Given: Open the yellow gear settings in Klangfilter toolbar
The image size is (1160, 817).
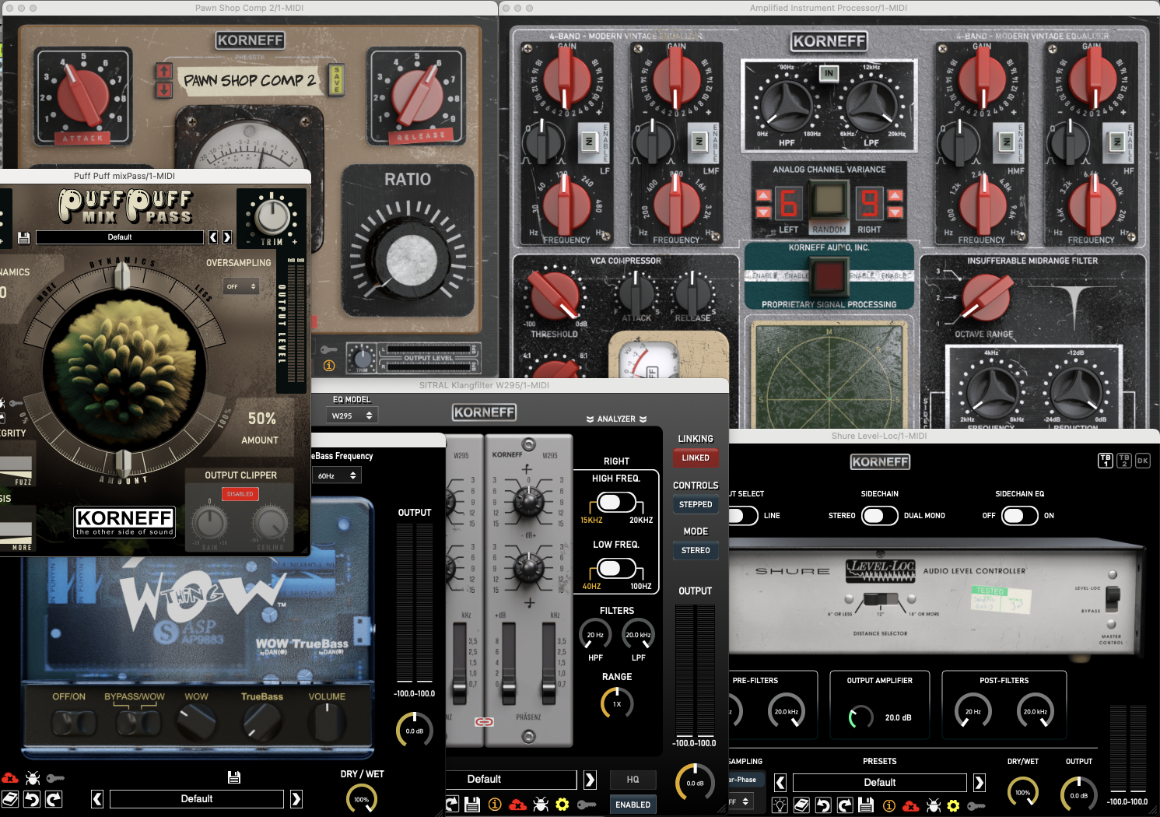Looking at the screenshot, I should click(562, 805).
